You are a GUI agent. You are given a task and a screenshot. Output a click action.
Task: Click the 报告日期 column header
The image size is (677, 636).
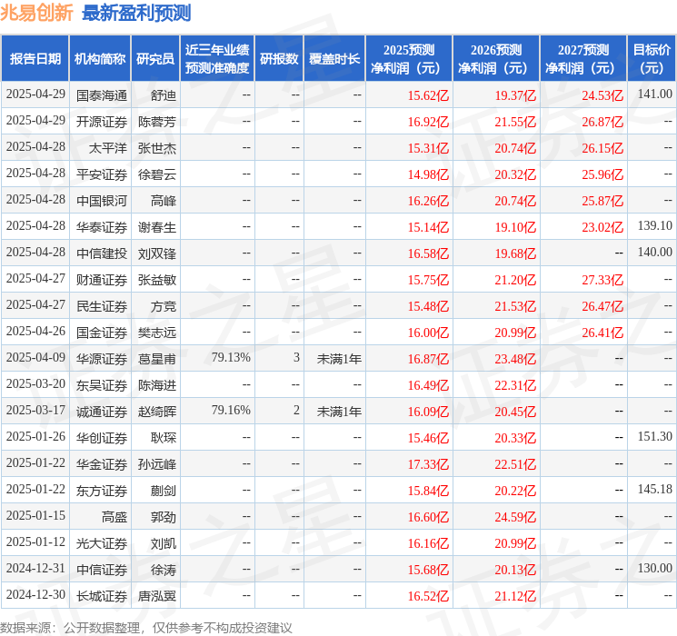tap(35, 58)
